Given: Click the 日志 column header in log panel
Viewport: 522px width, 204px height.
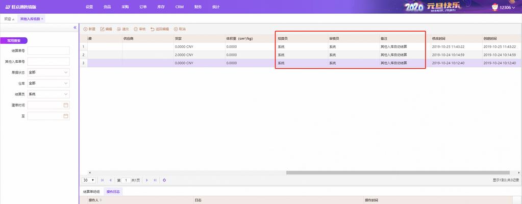Looking at the screenshot, I should coord(278,200).
